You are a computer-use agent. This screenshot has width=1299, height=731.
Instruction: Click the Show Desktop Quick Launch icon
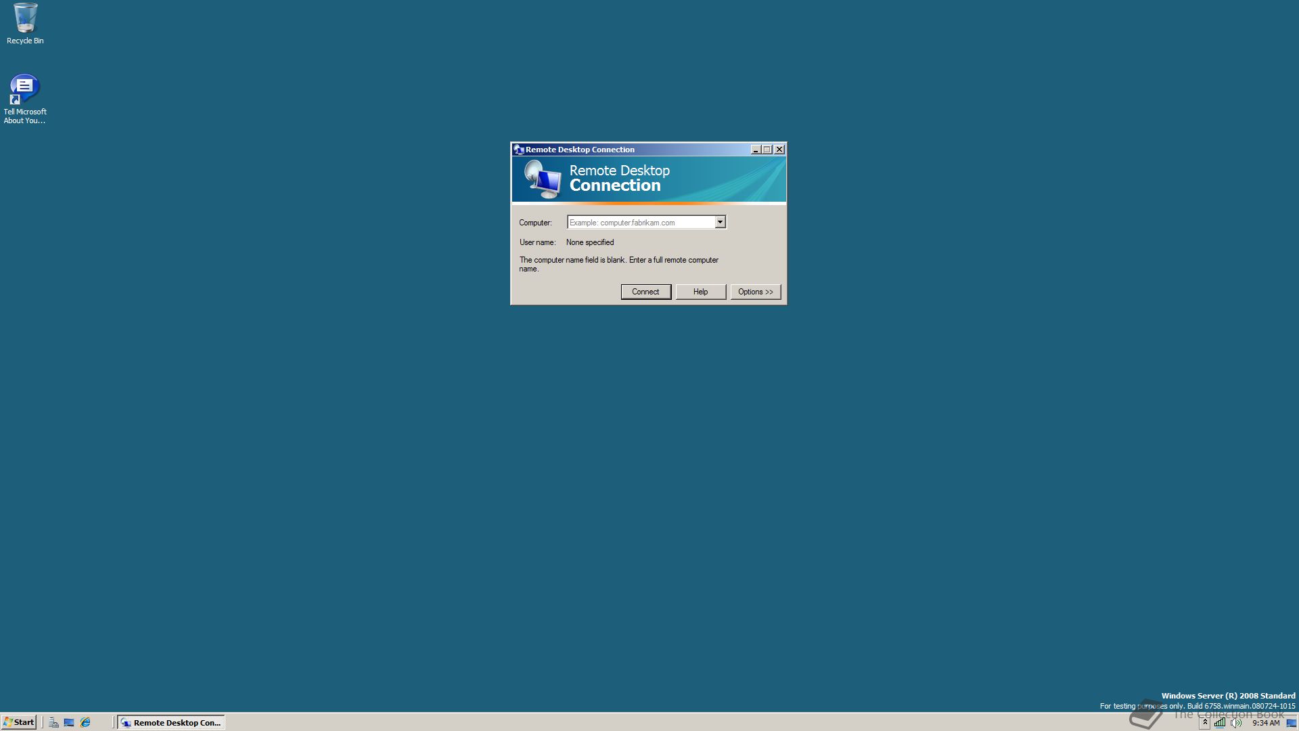pos(69,722)
